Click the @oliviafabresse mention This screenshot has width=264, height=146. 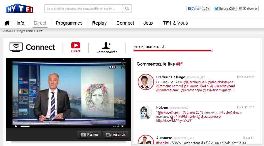click(209, 116)
